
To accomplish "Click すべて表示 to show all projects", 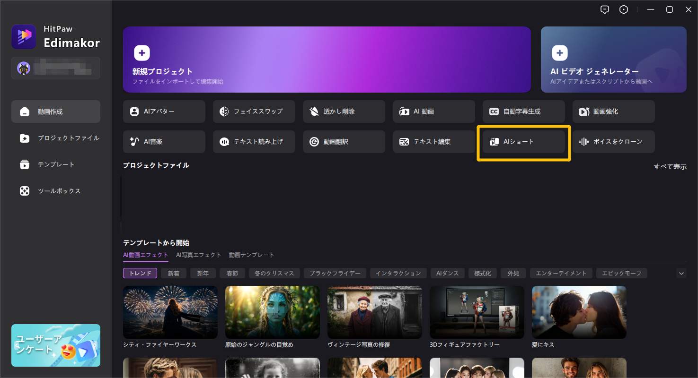I will coord(670,166).
